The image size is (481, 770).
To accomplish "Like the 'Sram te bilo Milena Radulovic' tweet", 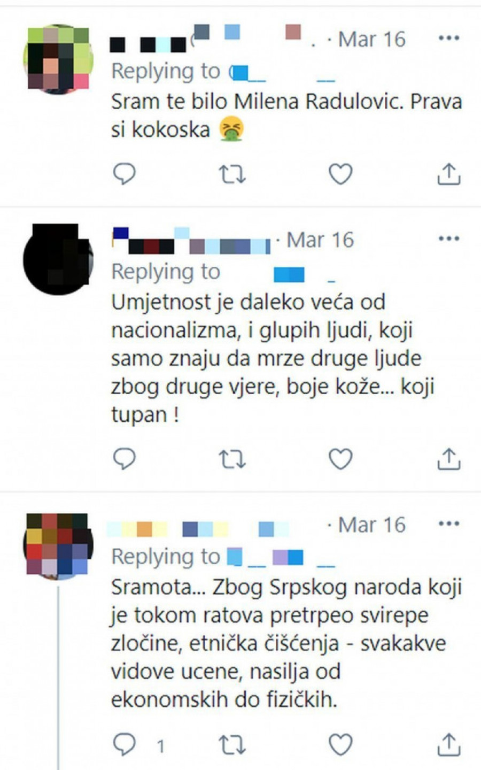I will [340, 174].
